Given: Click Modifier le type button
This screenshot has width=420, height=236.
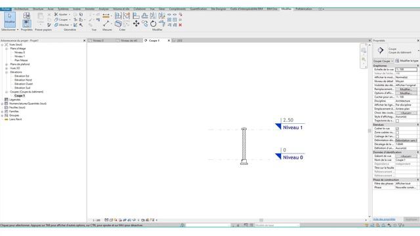Looking at the screenshot, I should coord(406,61).
